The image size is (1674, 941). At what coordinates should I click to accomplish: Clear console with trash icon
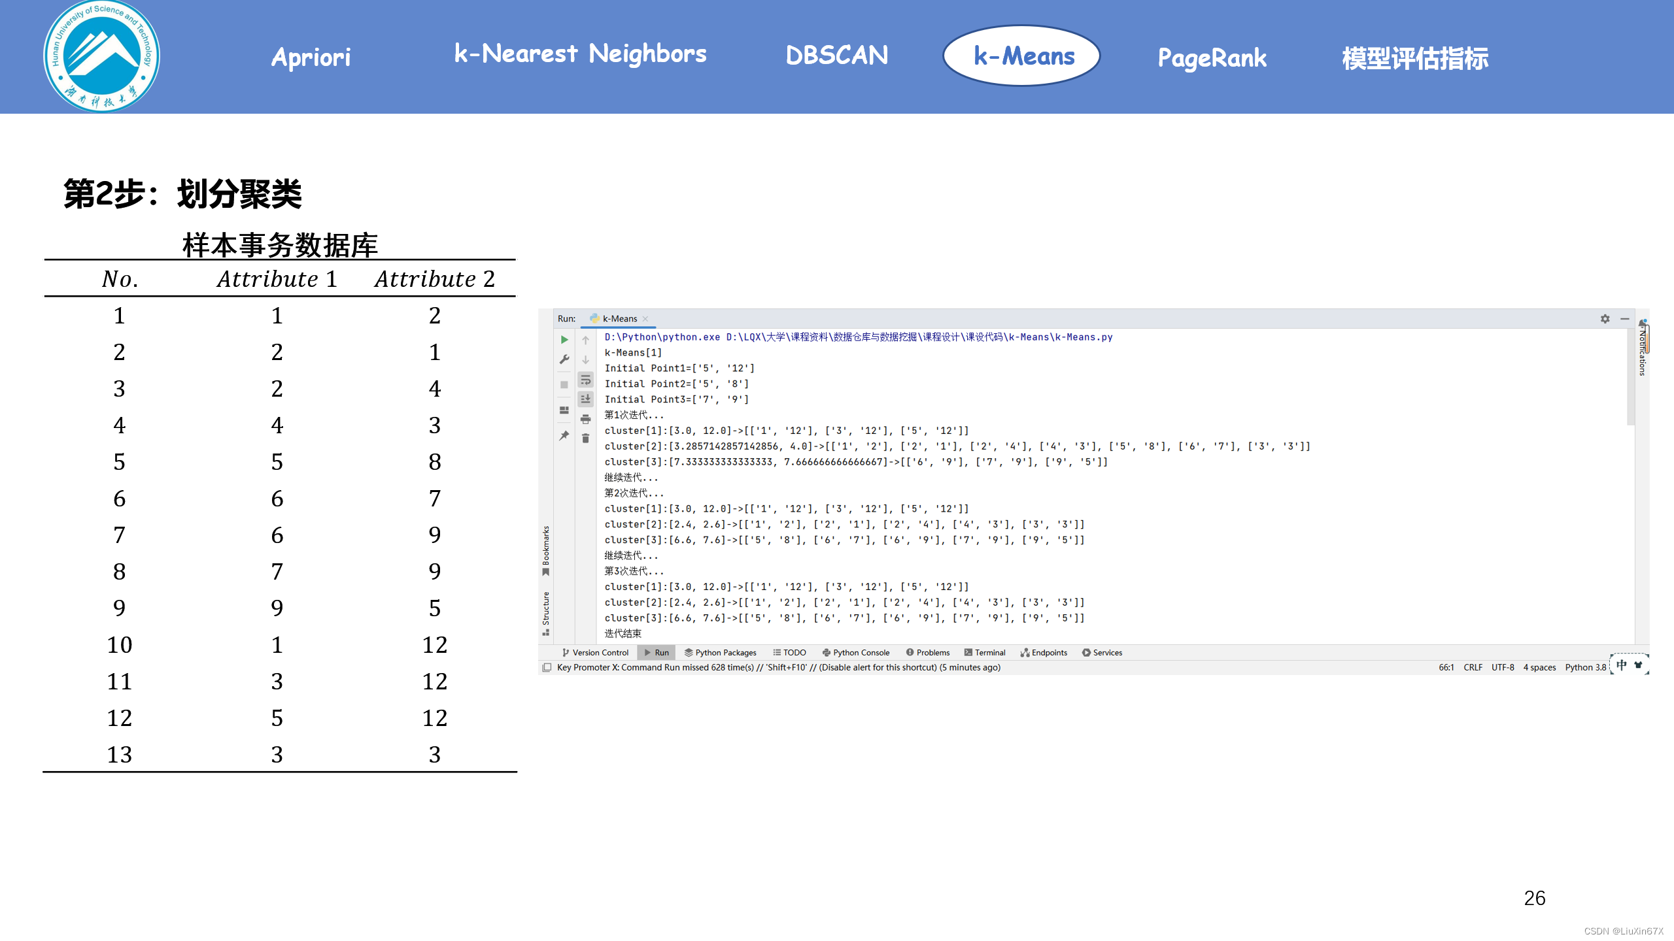[x=586, y=438]
